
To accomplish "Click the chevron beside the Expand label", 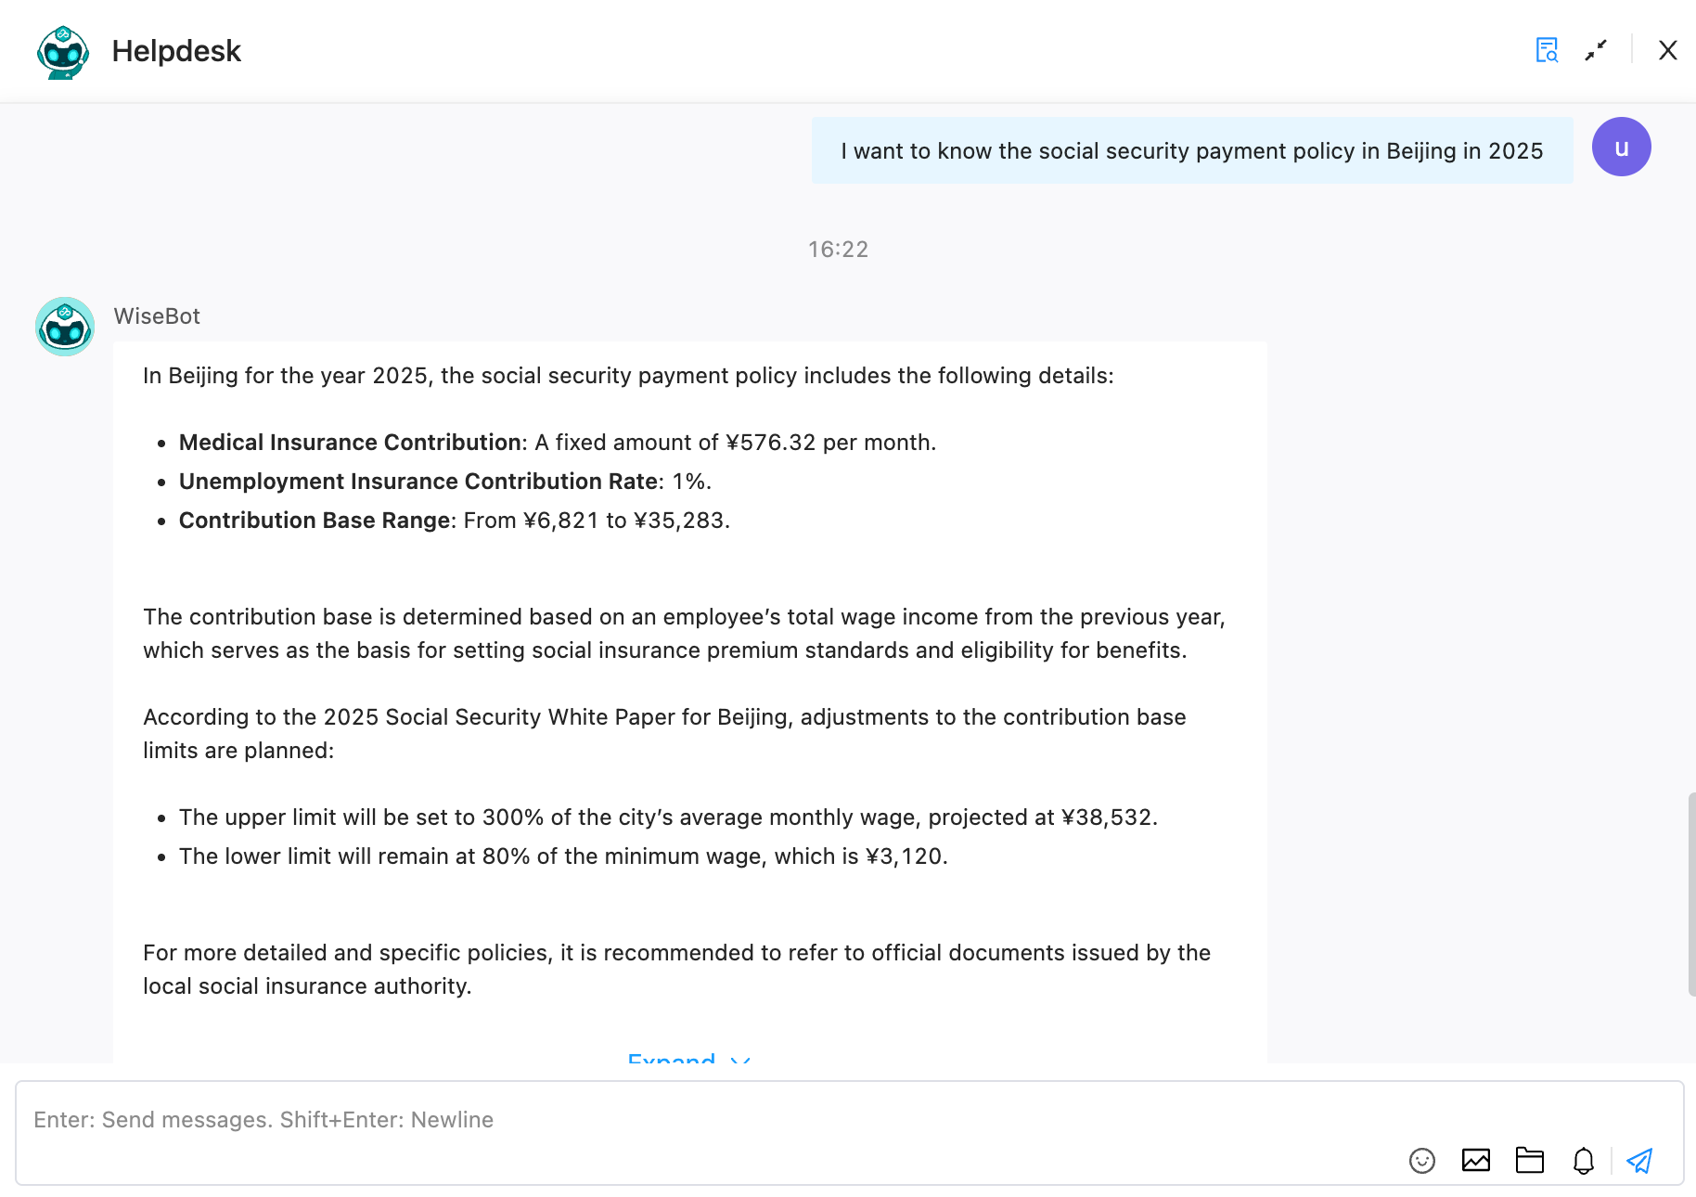I will click(739, 1062).
